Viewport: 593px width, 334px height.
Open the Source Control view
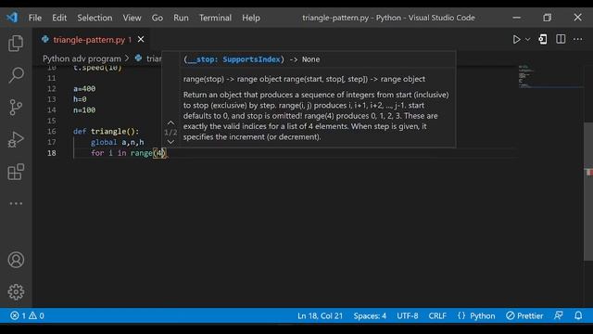(x=16, y=108)
